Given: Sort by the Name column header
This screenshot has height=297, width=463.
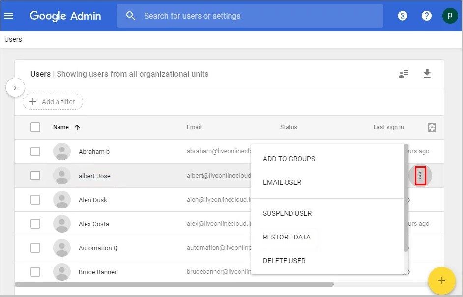Looking at the screenshot, I should click(61, 127).
